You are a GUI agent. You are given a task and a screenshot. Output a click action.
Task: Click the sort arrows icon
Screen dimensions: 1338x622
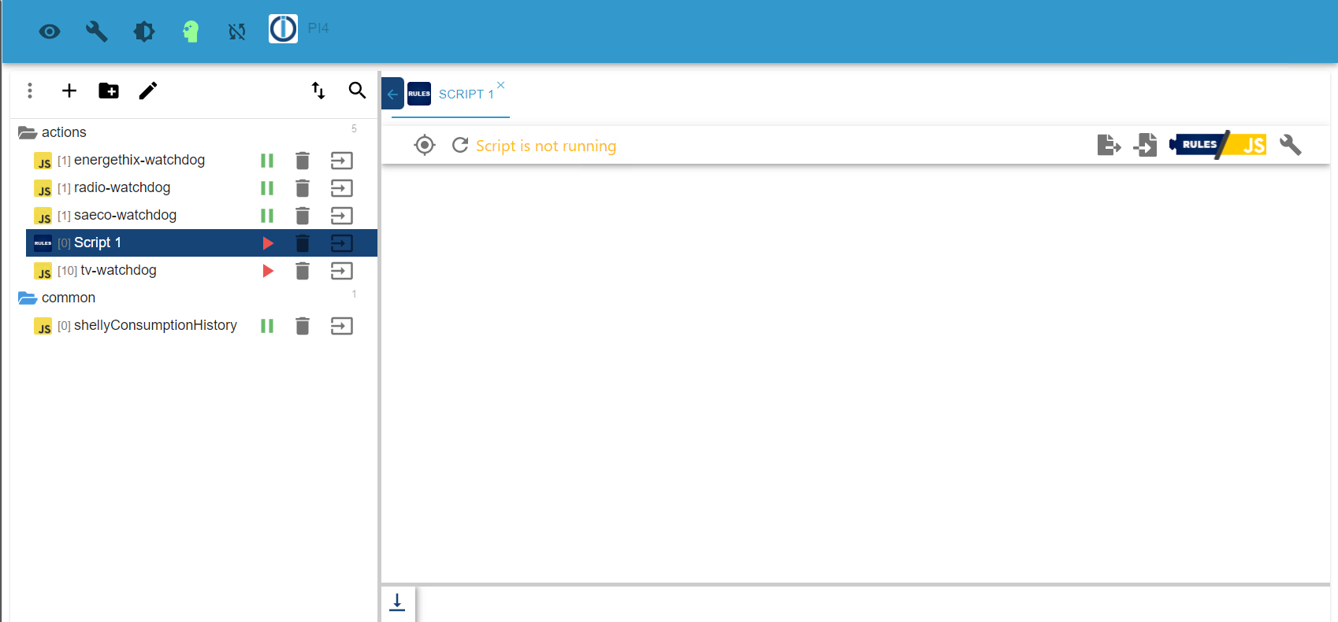point(318,91)
